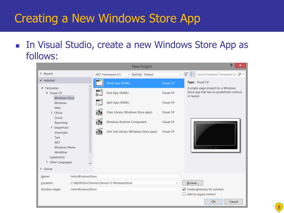The width and height of the screenshot is (284, 213).
Task: Select Workflow category in the tree
Action: 61,152
